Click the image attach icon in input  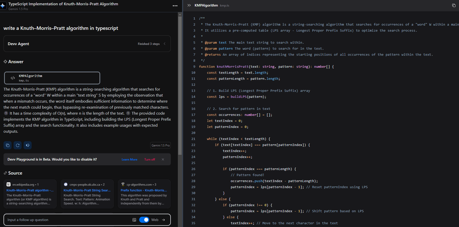point(134,220)
